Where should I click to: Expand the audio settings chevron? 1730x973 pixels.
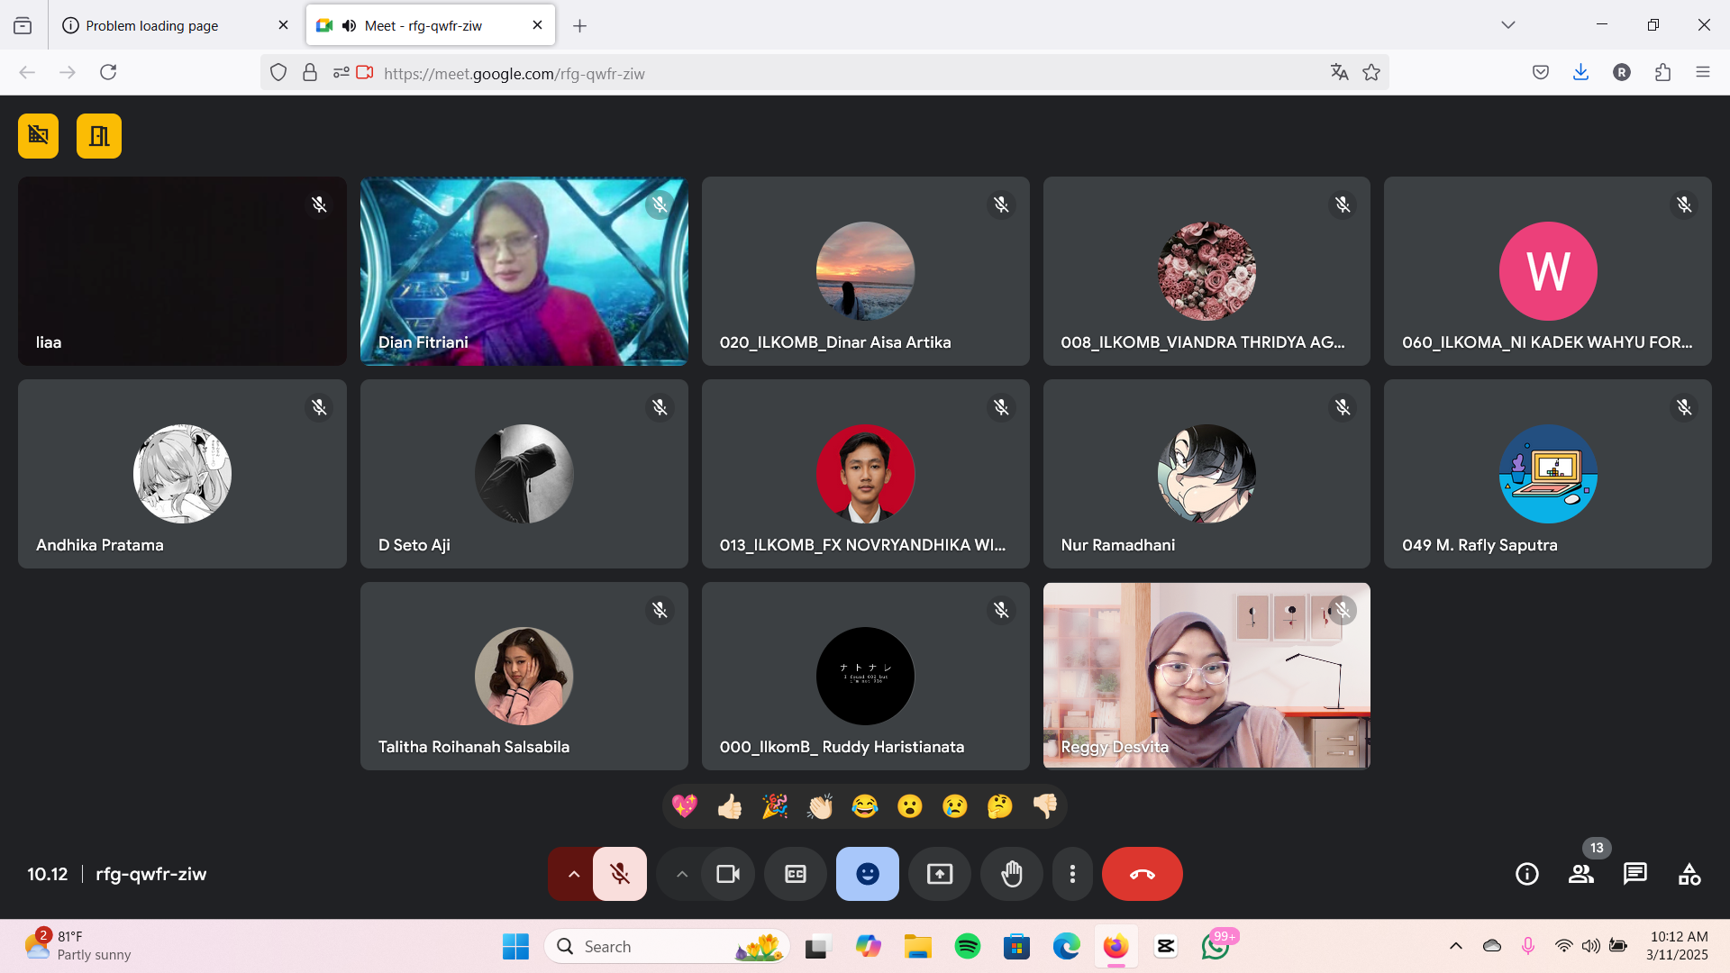(573, 874)
